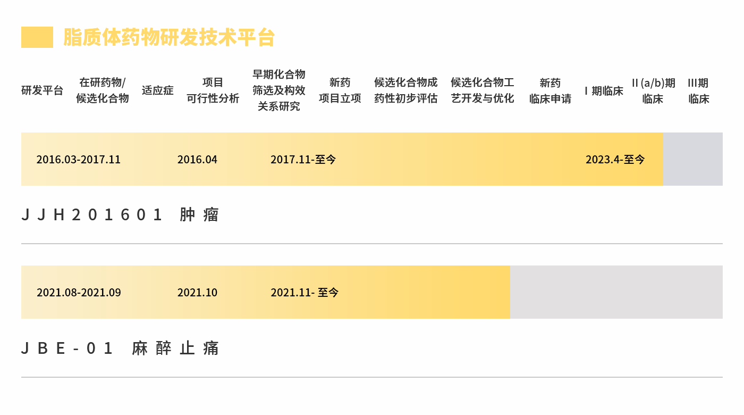
Task: Select the 新药项目立项 stage header
Action: click(x=340, y=90)
